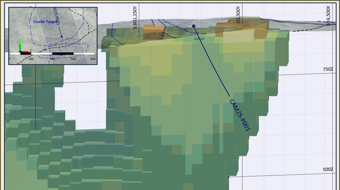Click the CAM25-P001 drillhole label

coord(239,115)
